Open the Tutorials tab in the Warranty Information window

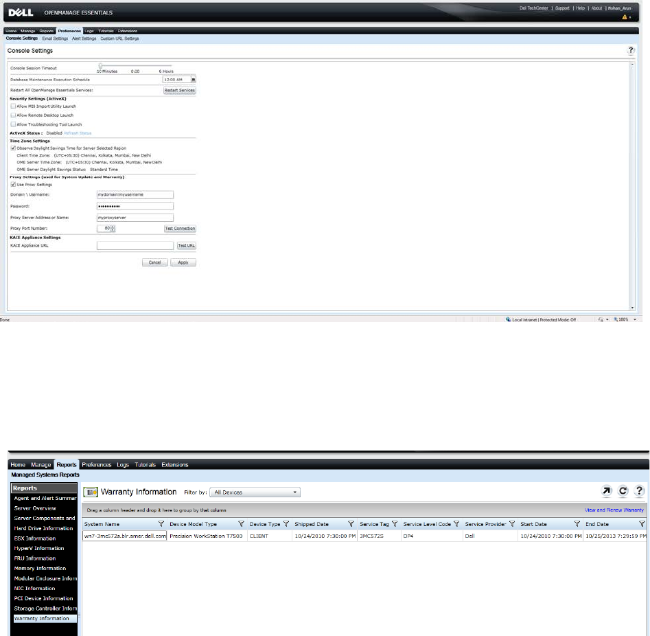145,465
